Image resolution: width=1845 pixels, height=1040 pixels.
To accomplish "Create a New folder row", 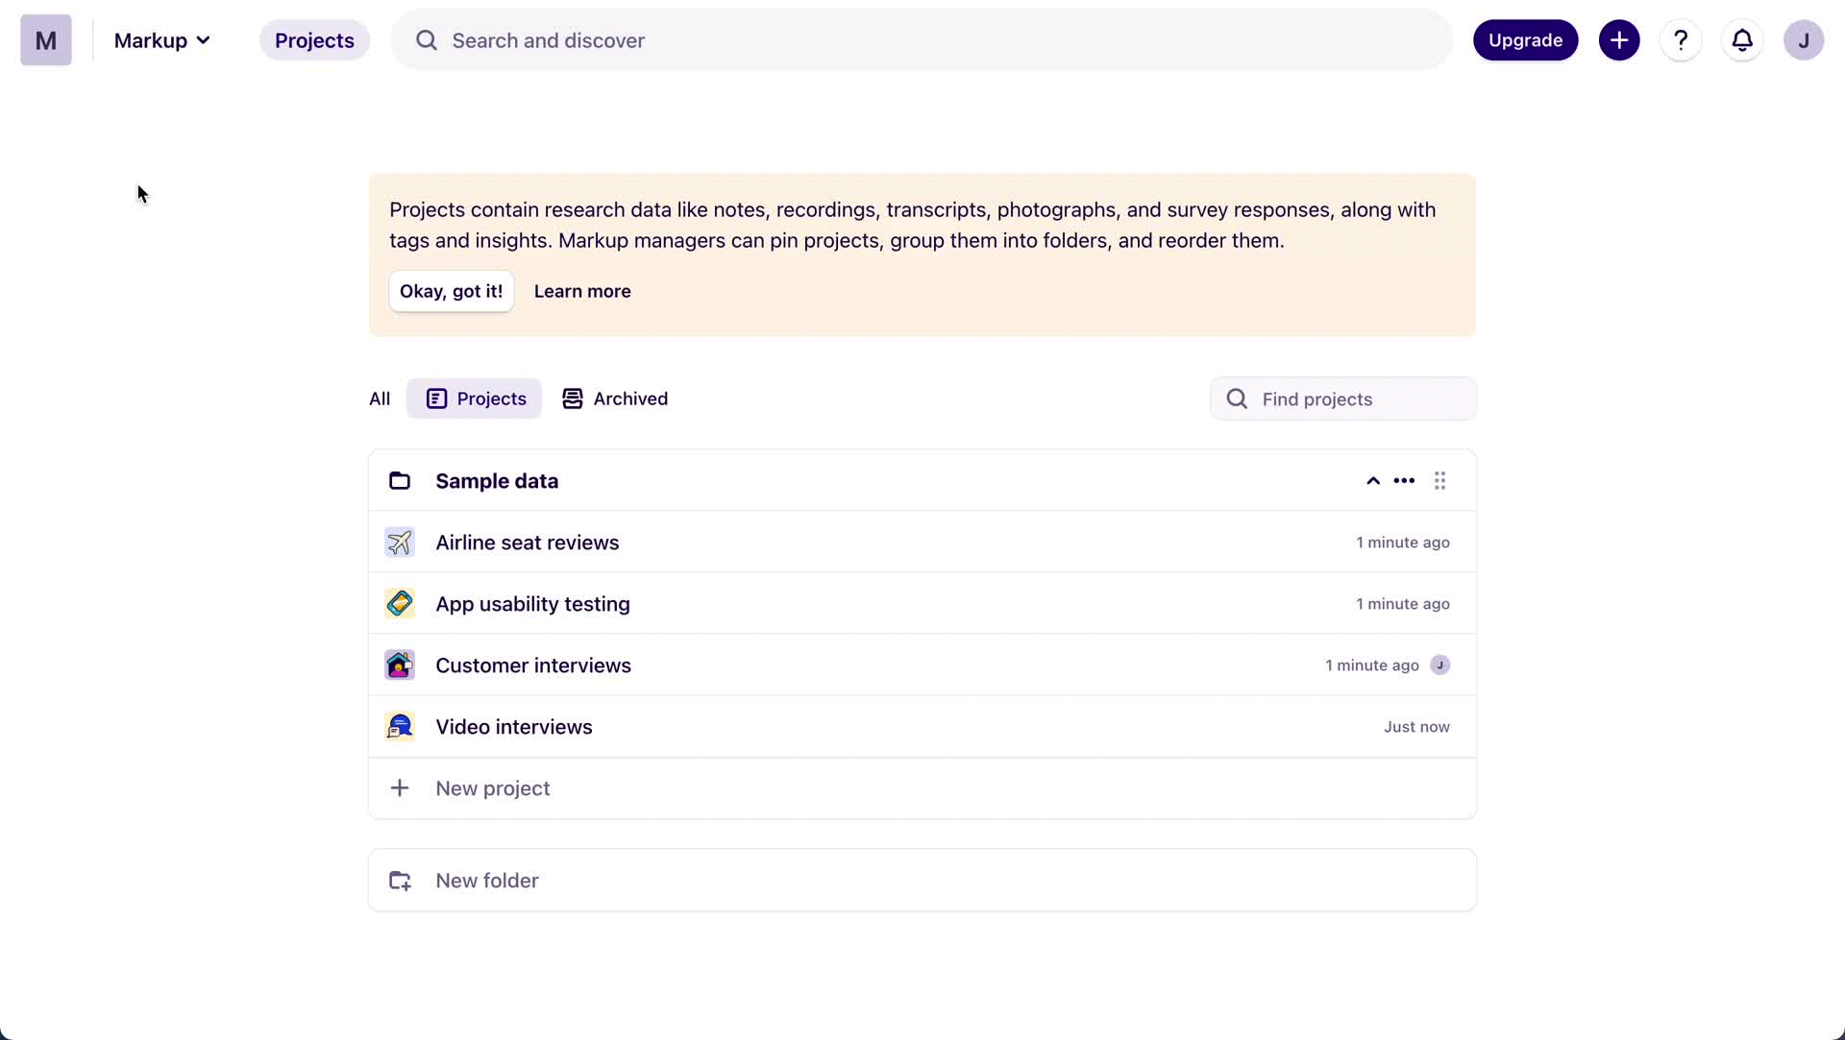I will pyautogui.click(x=487, y=881).
